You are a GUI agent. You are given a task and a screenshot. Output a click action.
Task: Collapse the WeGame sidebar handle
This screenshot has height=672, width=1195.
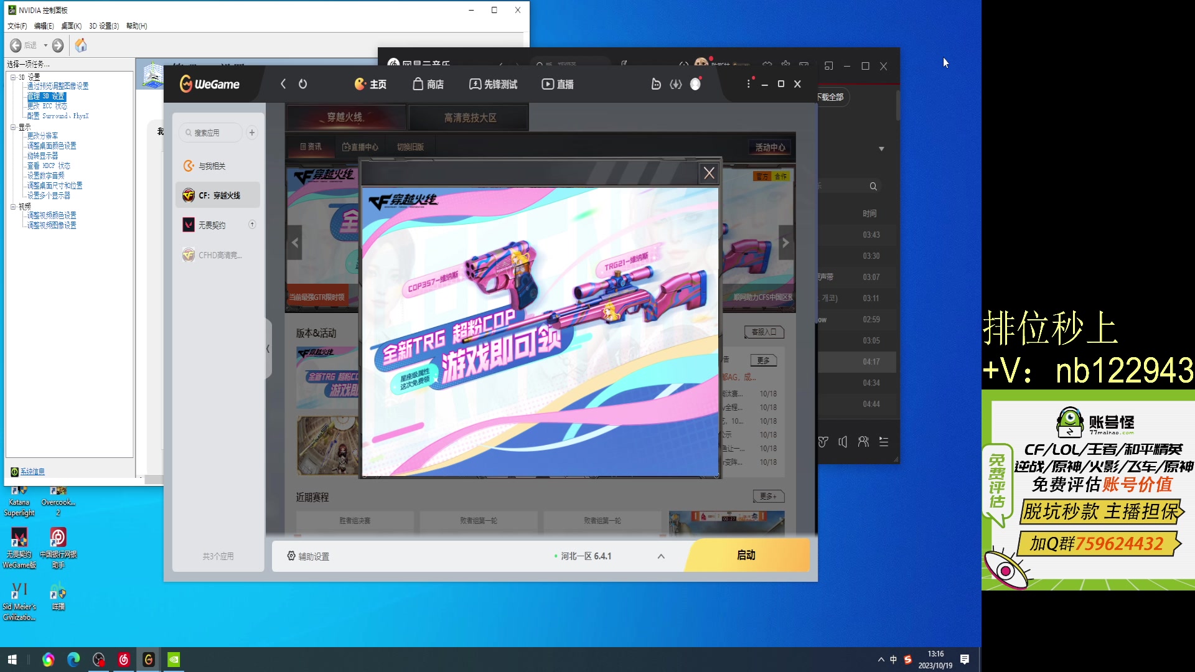(x=268, y=349)
